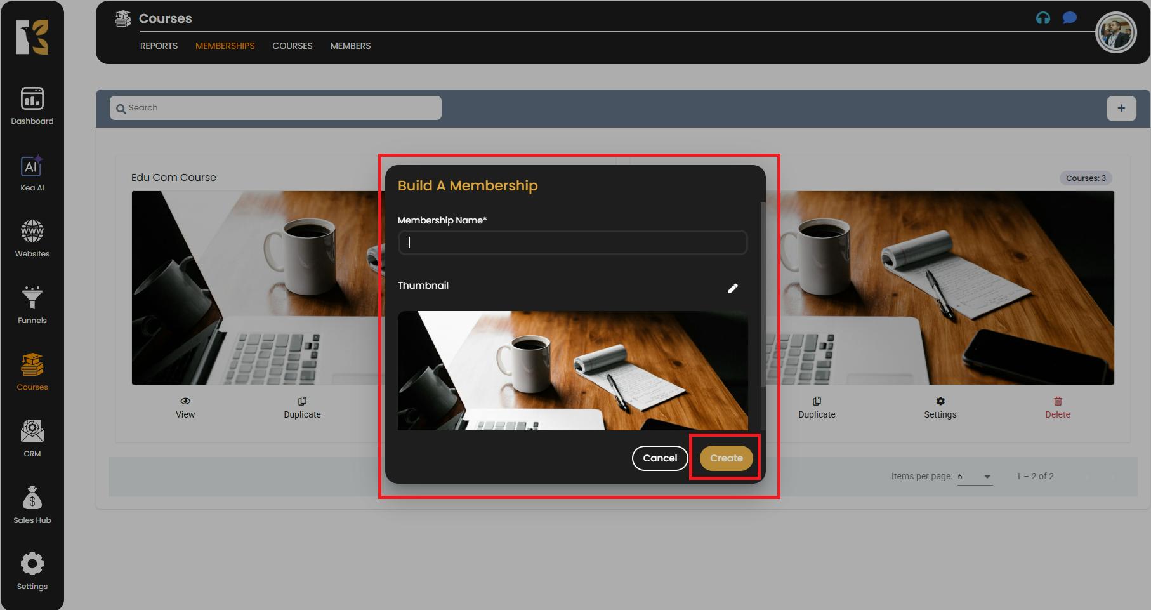The height and width of the screenshot is (610, 1151).
Task: Switch to the Members tab
Action: pos(350,46)
